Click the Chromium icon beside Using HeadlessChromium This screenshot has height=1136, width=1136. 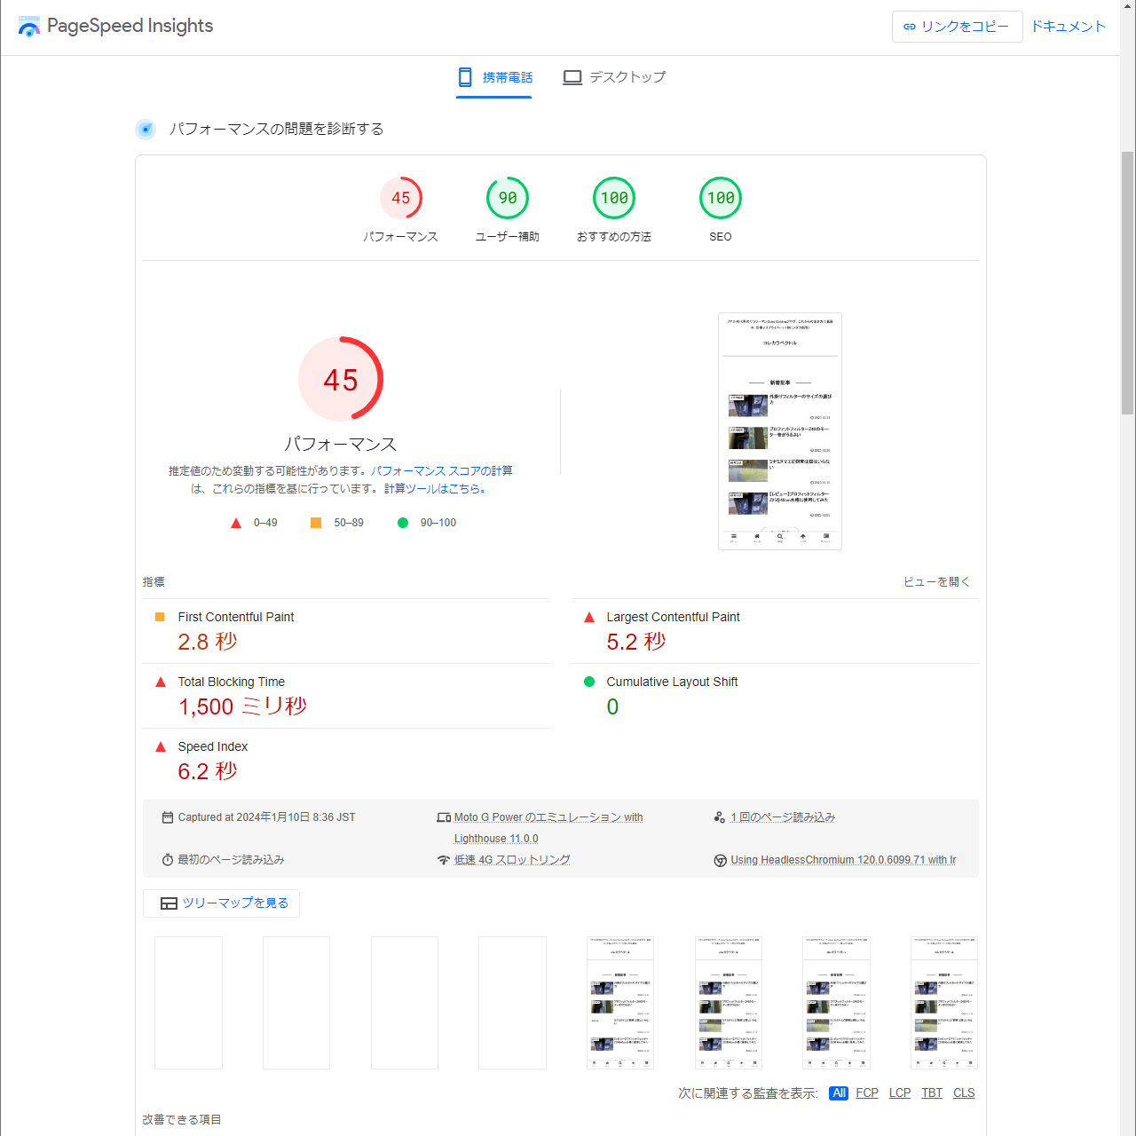[721, 860]
